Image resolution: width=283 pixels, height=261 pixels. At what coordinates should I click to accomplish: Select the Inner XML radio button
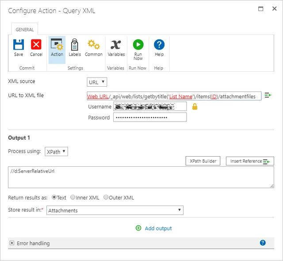tap(73, 197)
